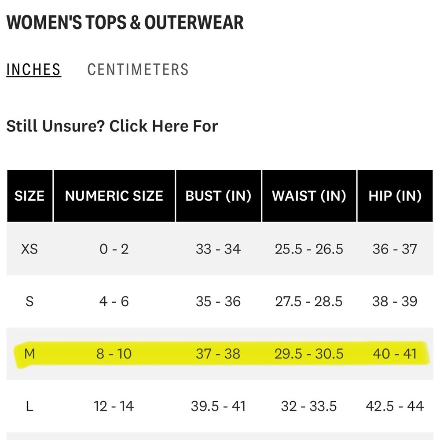
Task: Click the SIZE column header
Action: pyautogui.click(x=30, y=196)
